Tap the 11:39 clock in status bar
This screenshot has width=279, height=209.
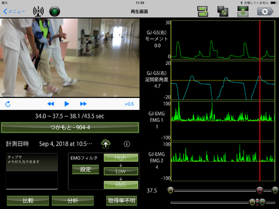[140, 3]
